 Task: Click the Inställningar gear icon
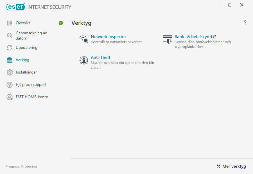point(9,72)
